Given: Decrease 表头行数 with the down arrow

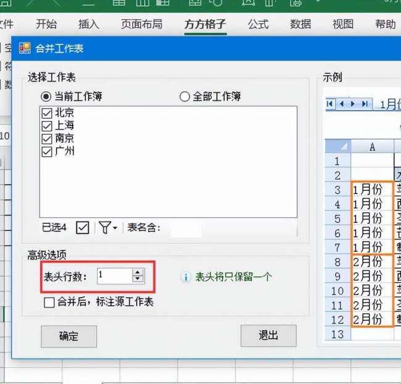Looking at the screenshot, I should pos(138,279).
